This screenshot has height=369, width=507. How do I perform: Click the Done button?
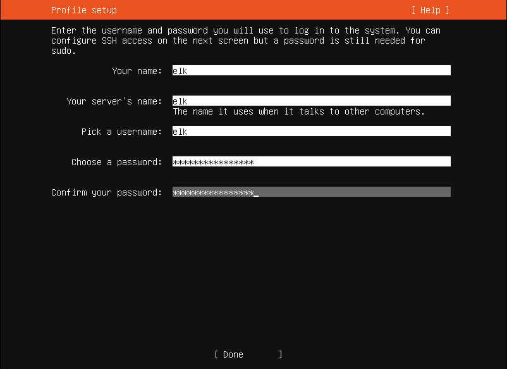pyautogui.click(x=248, y=354)
